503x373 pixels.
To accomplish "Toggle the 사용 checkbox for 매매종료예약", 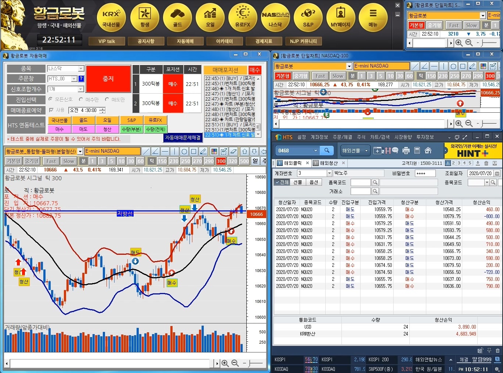I will [51, 110].
